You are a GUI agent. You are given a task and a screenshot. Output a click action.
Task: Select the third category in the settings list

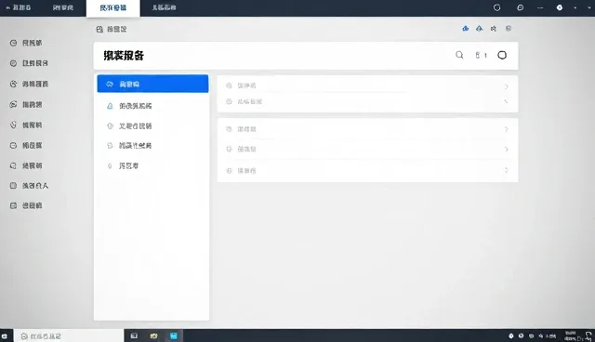136,125
